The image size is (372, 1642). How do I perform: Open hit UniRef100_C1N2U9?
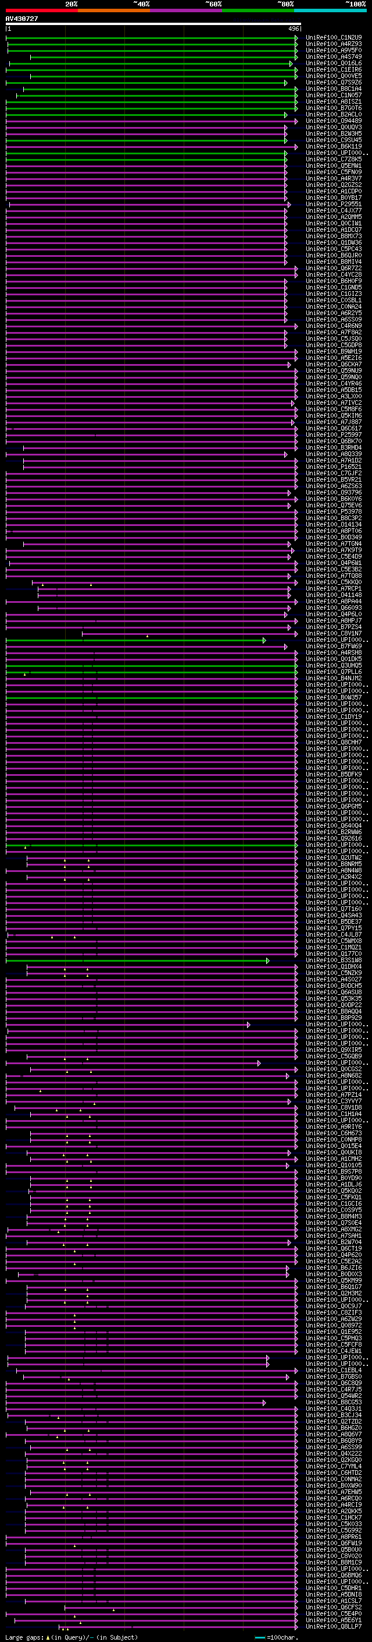click(x=334, y=38)
